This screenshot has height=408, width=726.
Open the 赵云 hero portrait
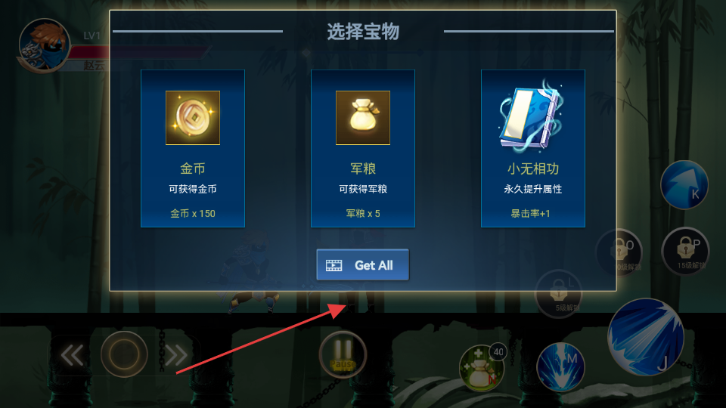45,45
